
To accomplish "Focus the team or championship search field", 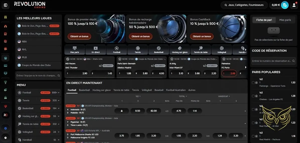I will (x=39, y=76).
